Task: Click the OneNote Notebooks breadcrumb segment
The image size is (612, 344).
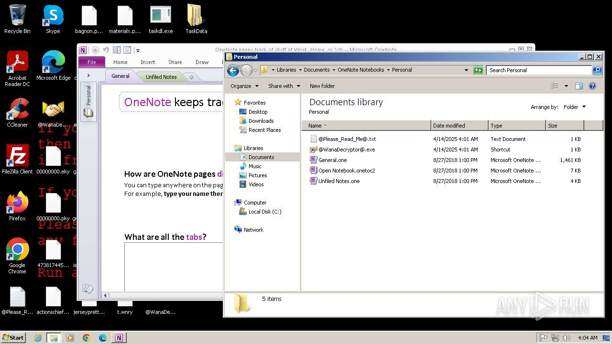Action: [361, 70]
